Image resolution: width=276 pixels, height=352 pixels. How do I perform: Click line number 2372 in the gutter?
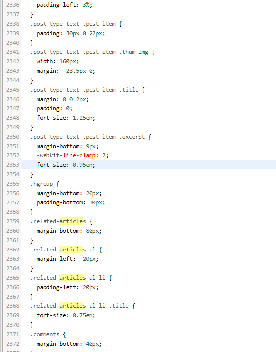[13, 344]
